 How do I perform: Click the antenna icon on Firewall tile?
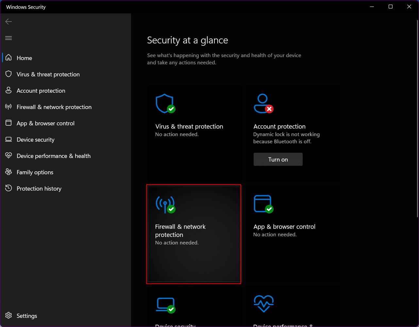click(165, 204)
